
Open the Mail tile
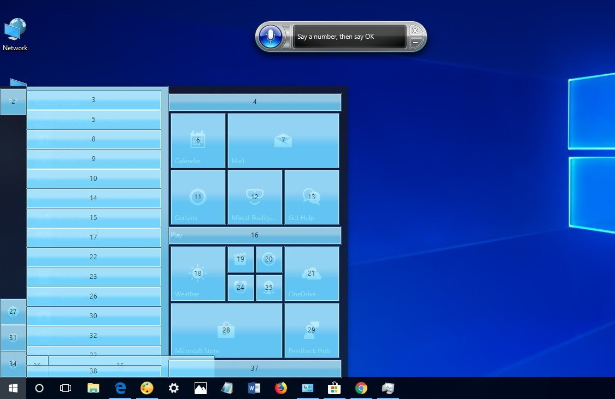(x=283, y=140)
